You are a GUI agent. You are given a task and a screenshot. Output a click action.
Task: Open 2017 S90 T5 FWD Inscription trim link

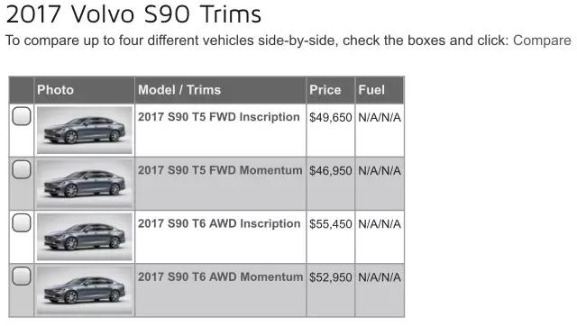pyautogui.click(x=218, y=117)
